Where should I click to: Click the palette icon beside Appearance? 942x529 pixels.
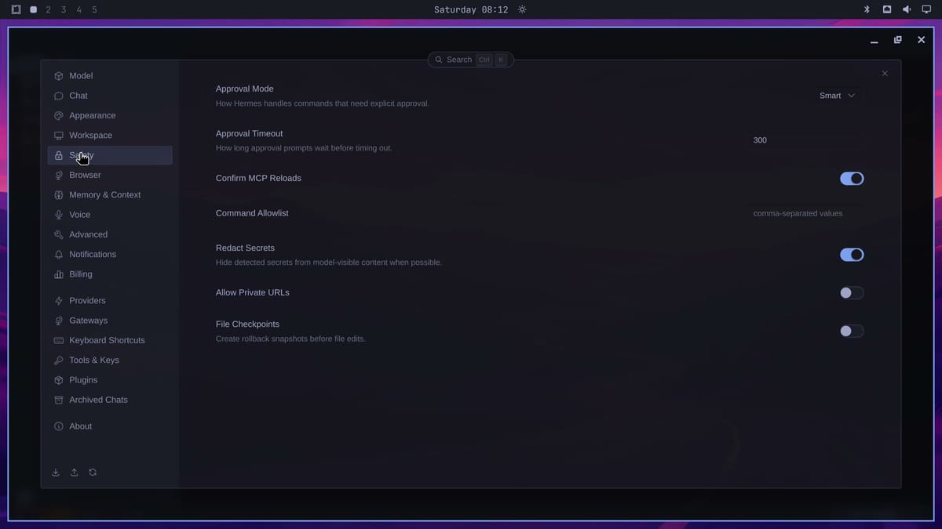pos(59,115)
